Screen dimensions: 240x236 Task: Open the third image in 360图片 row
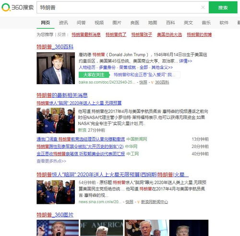pos(146,228)
